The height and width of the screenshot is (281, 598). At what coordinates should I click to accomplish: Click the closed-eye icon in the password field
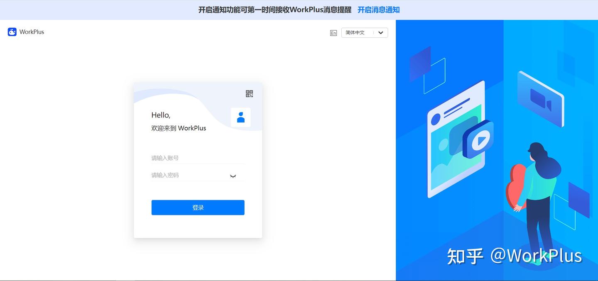(x=233, y=176)
